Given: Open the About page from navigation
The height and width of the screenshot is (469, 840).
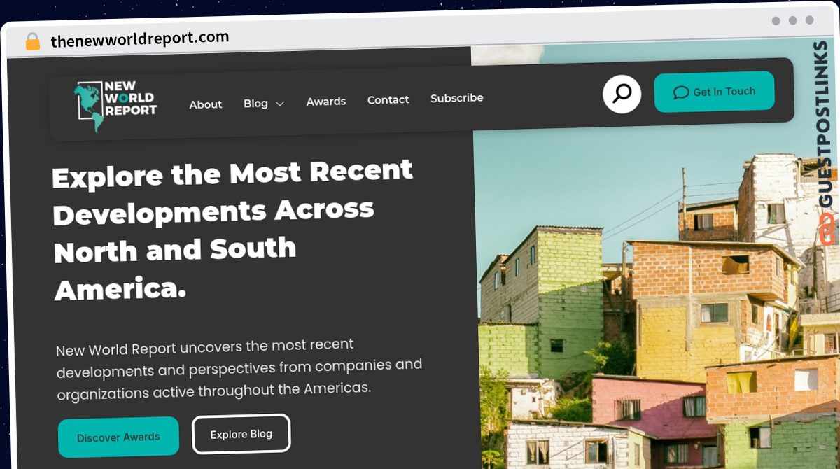Looking at the screenshot, I should 206,104.
